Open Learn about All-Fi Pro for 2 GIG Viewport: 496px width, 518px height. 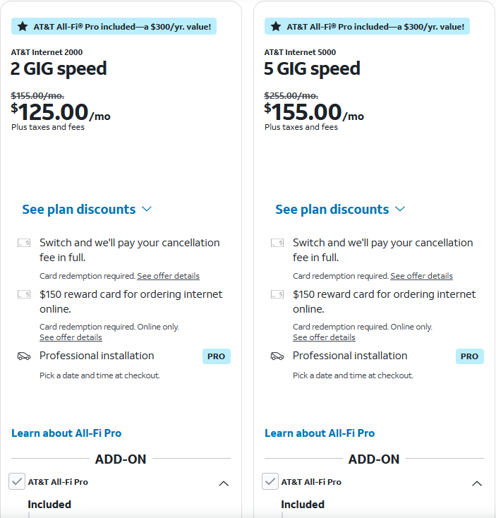coord(66,433)
